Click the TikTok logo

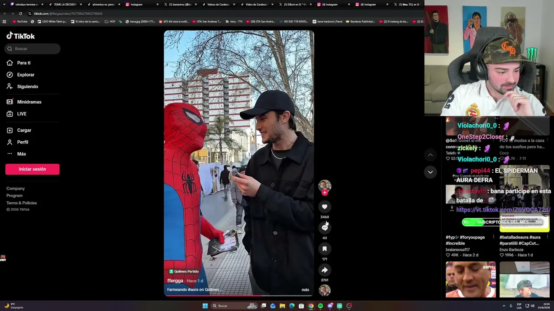coord(21,36)
